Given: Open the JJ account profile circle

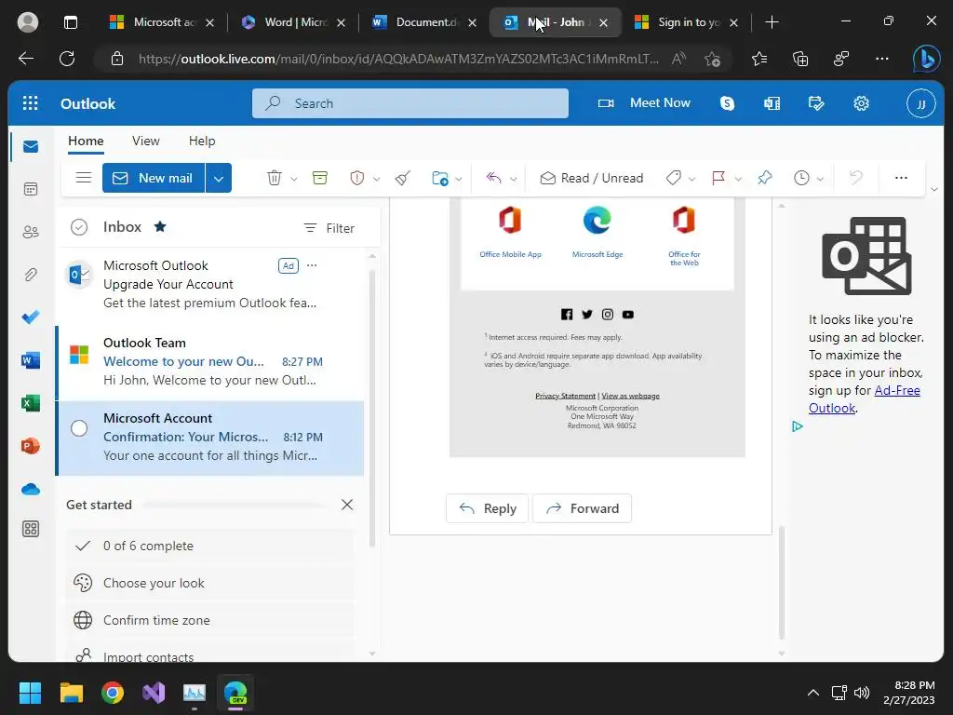Looking at the screenshot, I should pos(920,104).
